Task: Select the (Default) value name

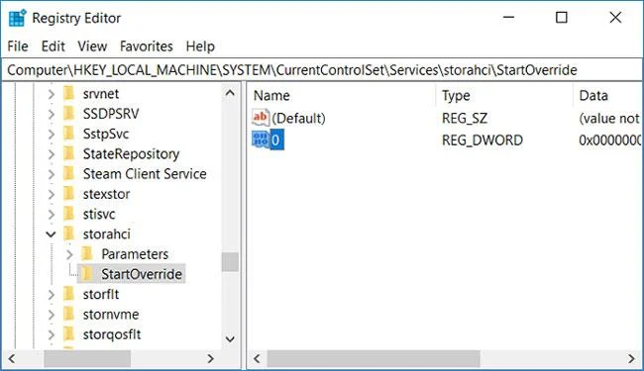Action: click(298, 119)
